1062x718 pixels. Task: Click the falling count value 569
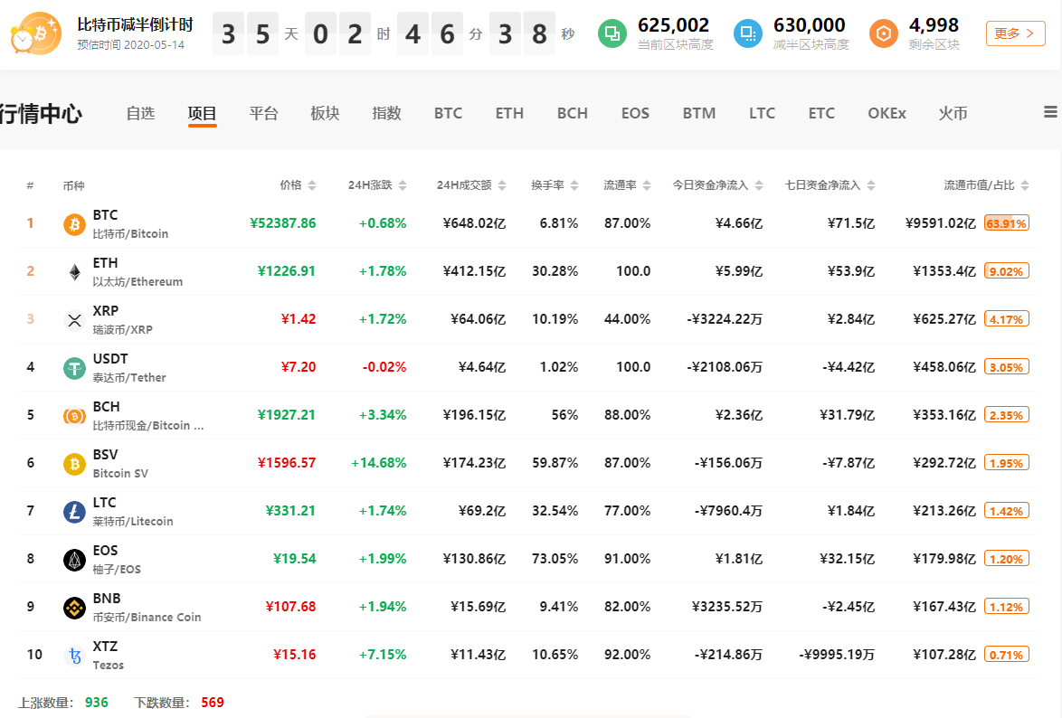(212, 703)
